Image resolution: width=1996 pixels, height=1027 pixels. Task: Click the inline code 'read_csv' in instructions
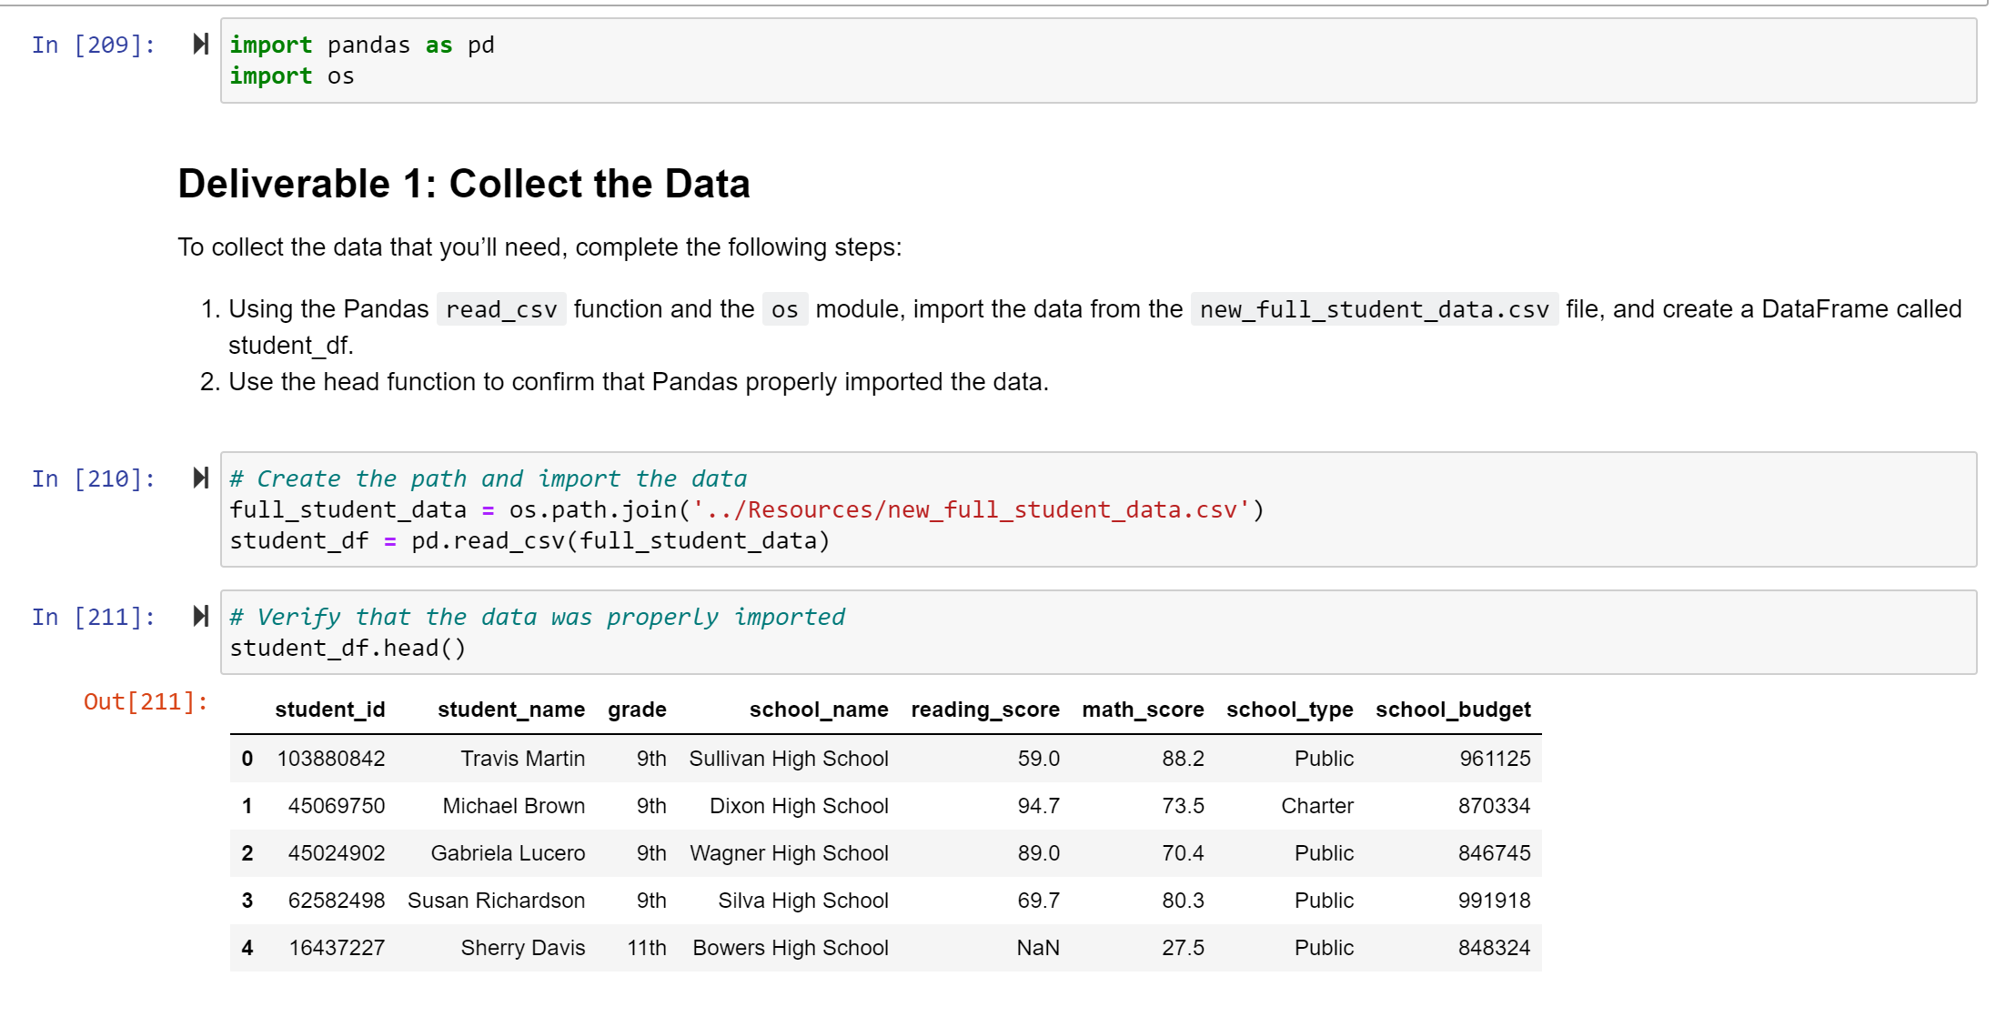click(x=501, y=309)
